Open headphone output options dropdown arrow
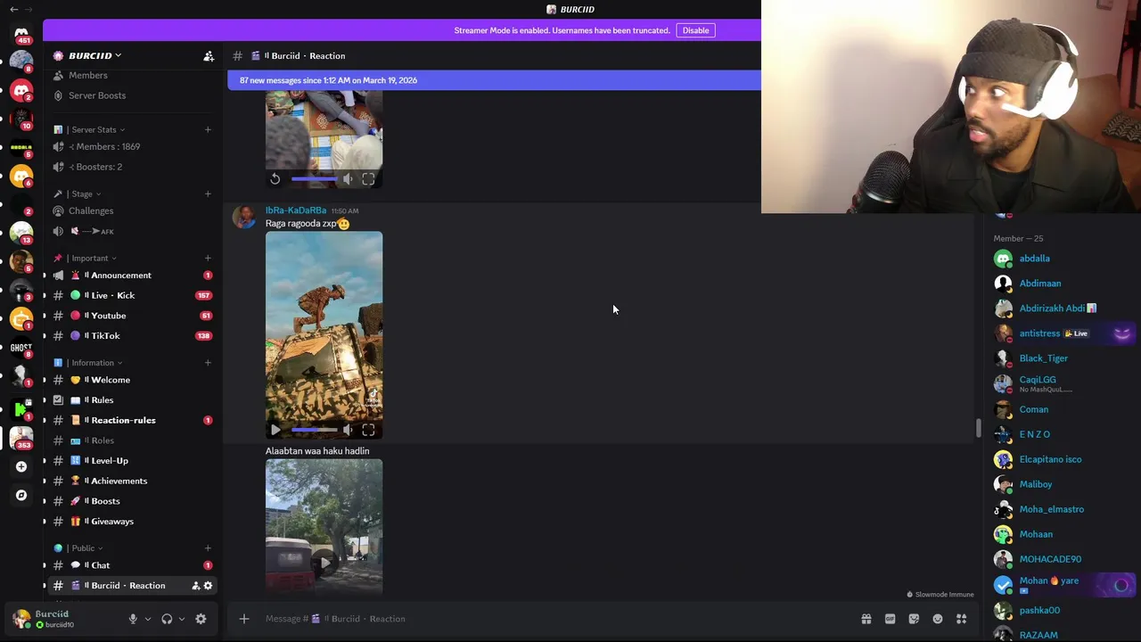This screenshot has width=1141, height=642. tap(181, 619)
